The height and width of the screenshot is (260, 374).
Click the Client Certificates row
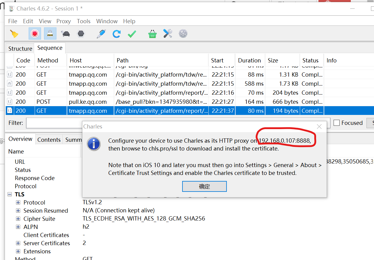[x=46, y=235]
